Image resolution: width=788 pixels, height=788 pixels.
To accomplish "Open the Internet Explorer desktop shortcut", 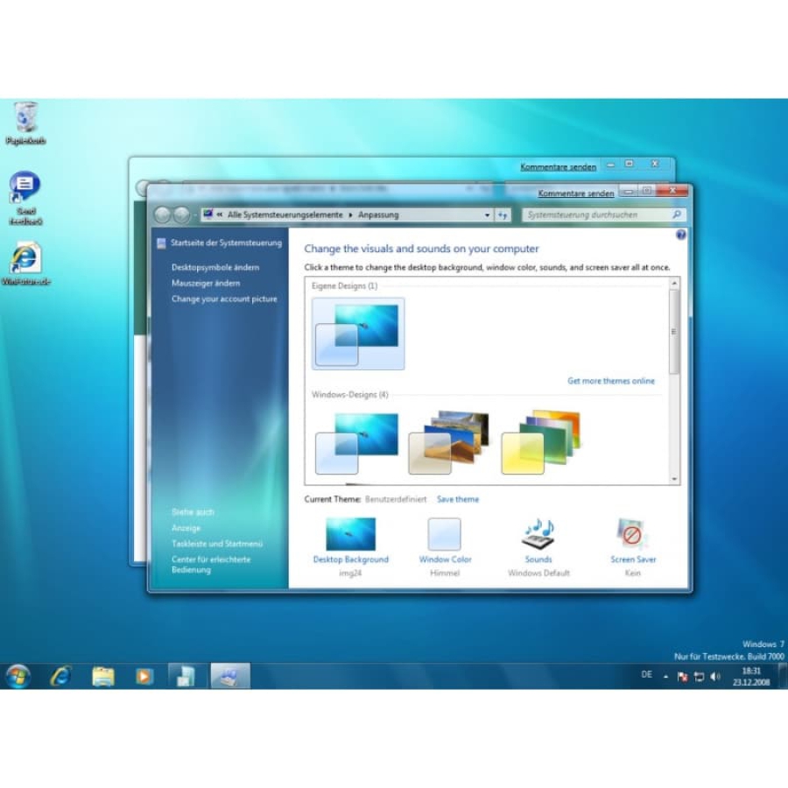I will [x=25, y=264].
